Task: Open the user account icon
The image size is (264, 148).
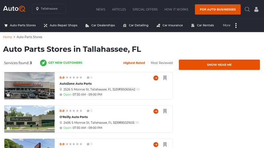Action: tap(256, 10)
